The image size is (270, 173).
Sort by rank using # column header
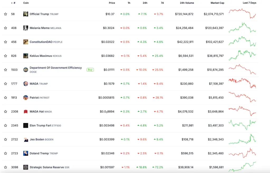coord(14,3)
